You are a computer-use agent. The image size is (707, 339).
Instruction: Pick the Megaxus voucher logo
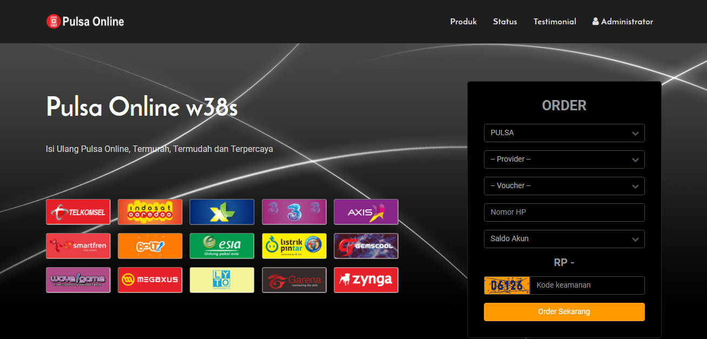tap(150, 280)
